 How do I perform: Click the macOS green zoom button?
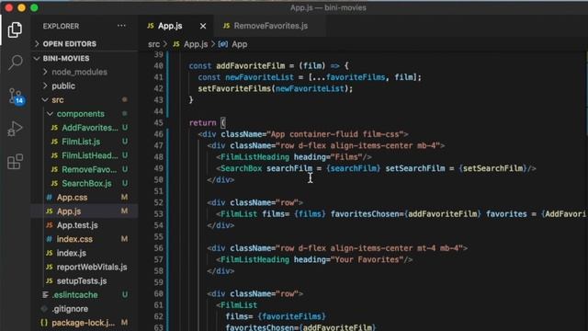[x=34, y=7]
